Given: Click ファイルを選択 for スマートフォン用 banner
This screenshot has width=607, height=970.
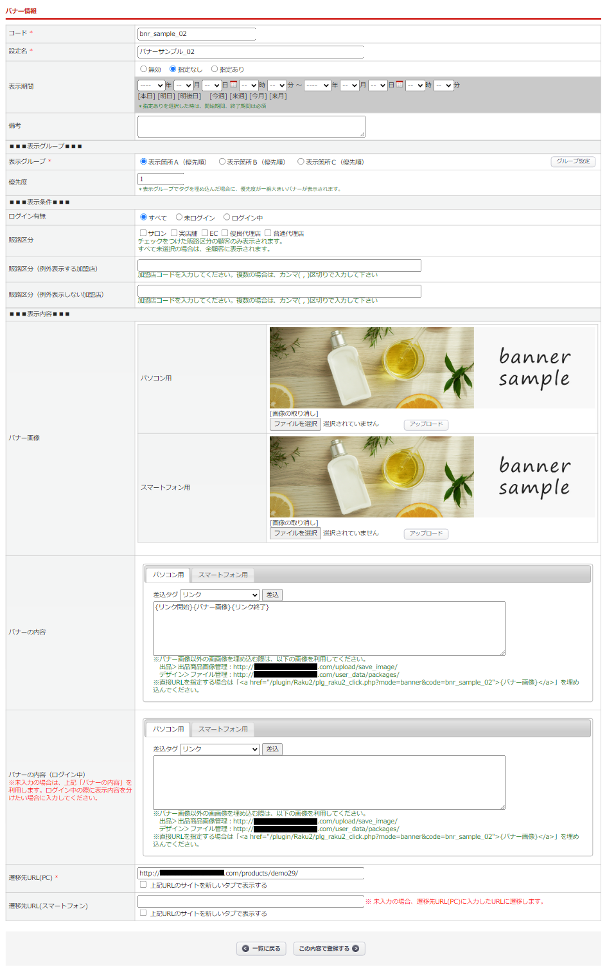Looking at the screenshot, I should [295, 534].
